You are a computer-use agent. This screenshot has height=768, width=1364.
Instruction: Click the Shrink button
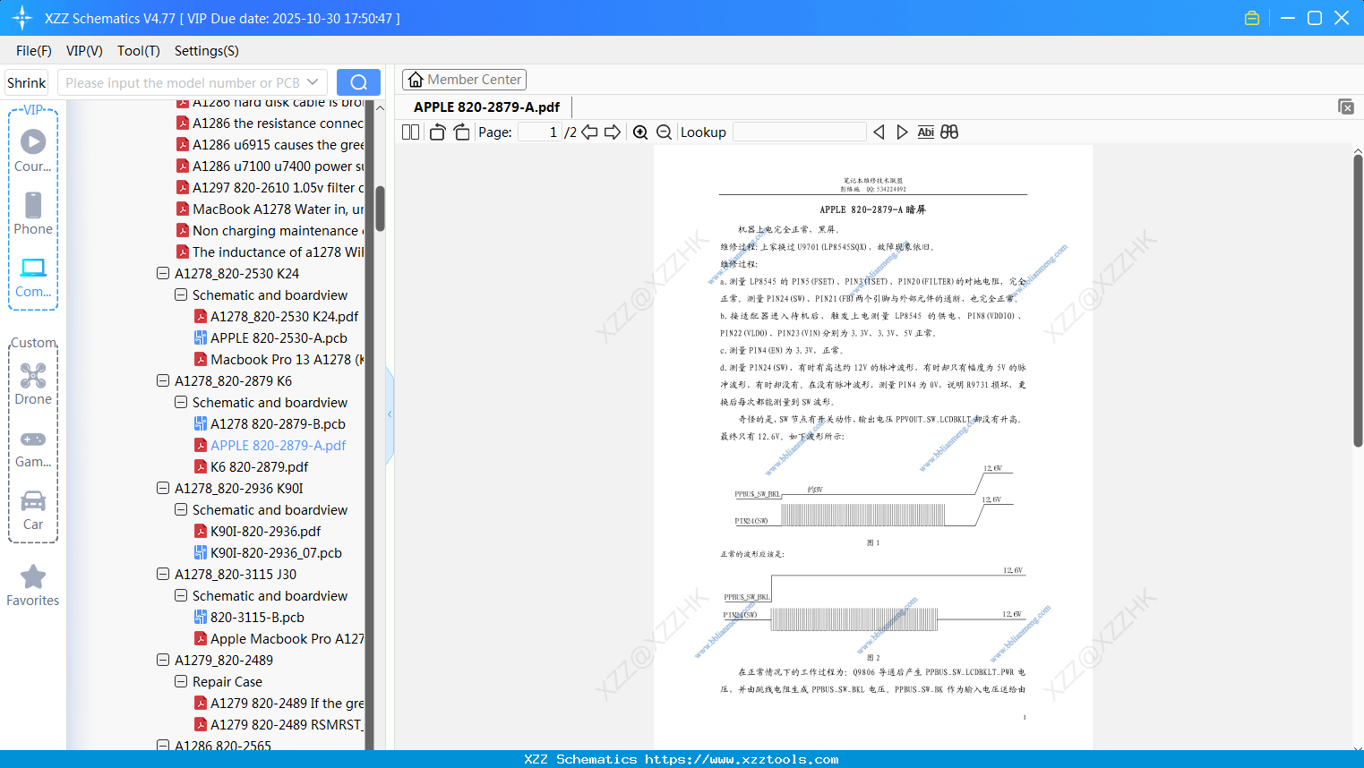pyautogui.click(x=26, y=82)
